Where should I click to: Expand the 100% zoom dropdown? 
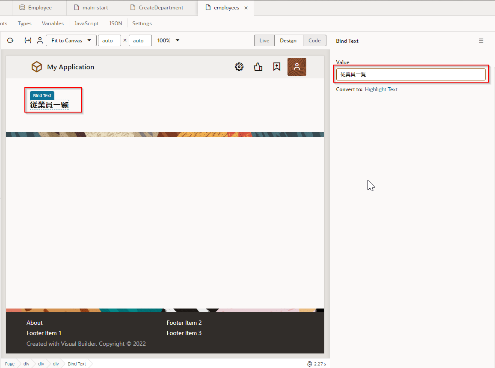coord(169,41)
